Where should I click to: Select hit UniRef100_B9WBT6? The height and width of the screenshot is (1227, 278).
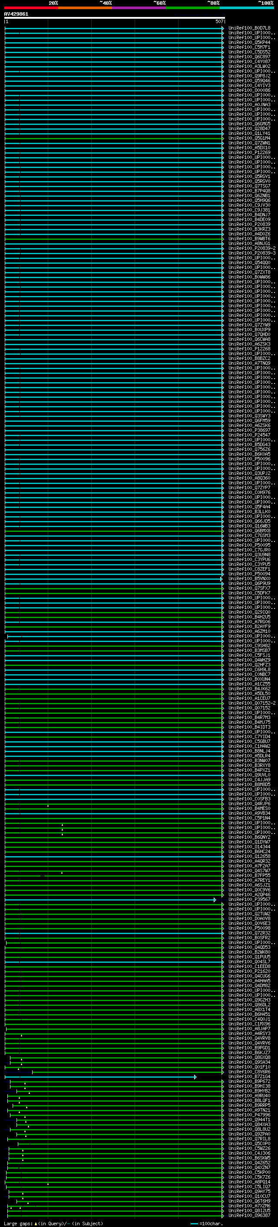(249, 239)
